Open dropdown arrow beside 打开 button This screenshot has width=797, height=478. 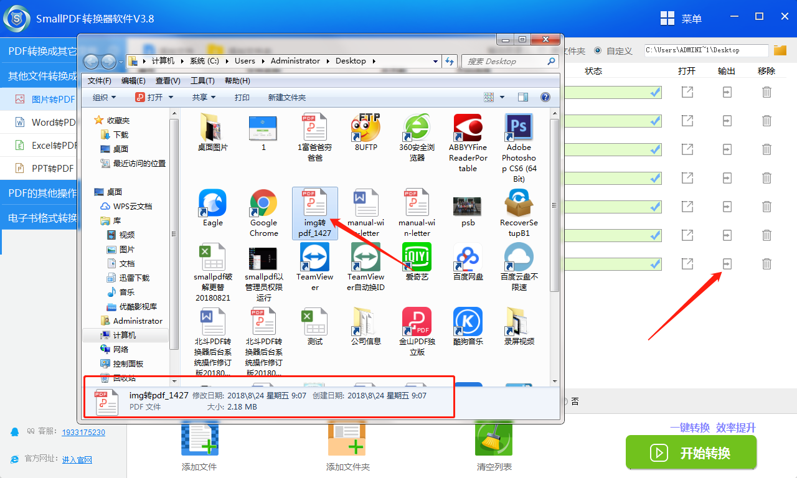tap(171, 97)
